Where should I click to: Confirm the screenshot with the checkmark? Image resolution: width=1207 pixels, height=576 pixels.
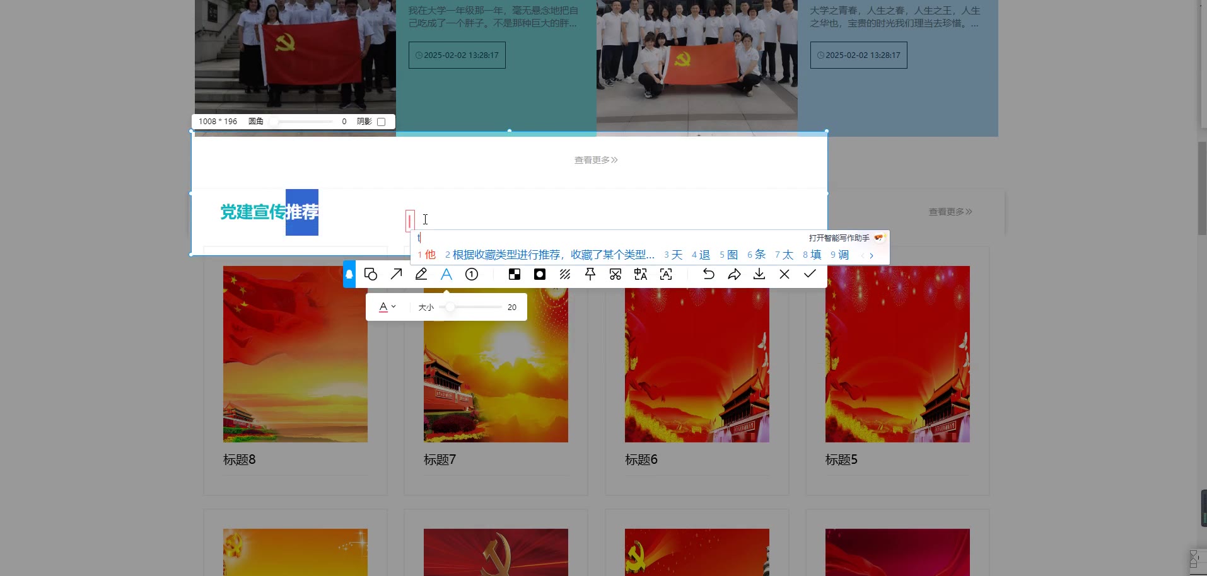[810, 274]
